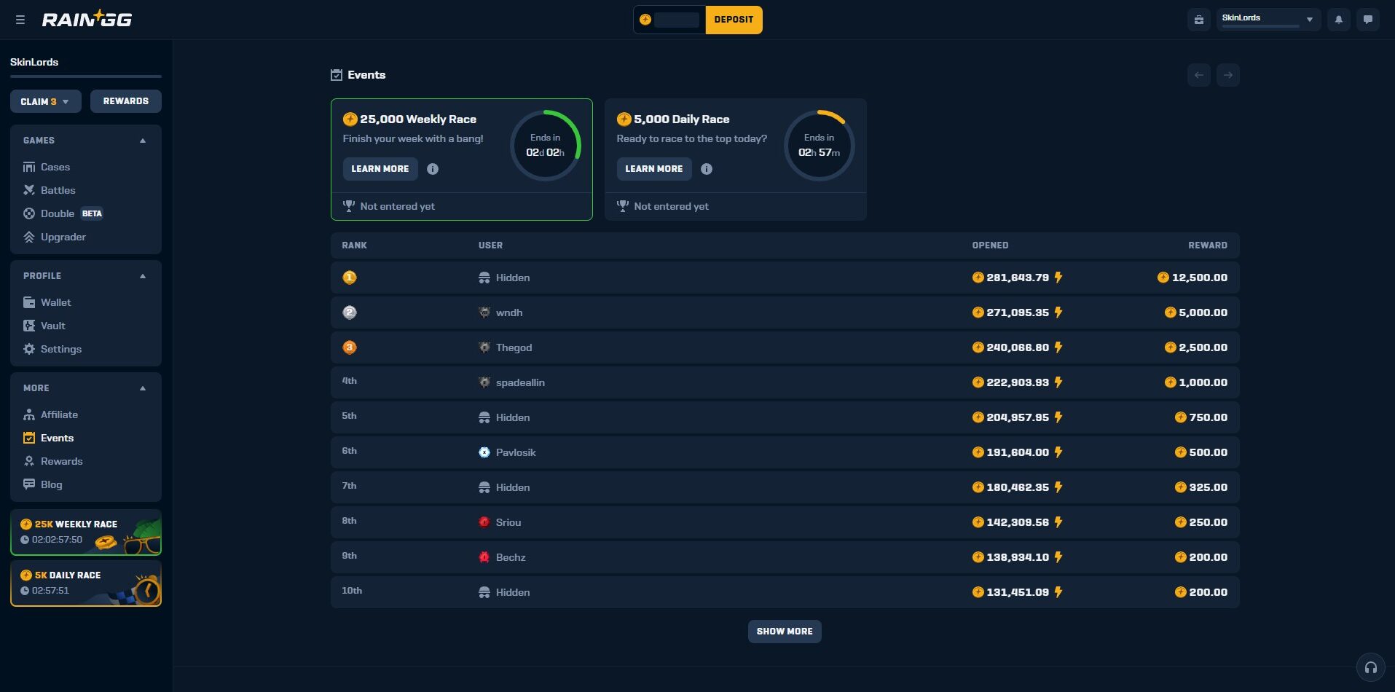Click Sriou's red avatar icon
This screenshot has height=692, width=1395.
click(x=484, y=522)
